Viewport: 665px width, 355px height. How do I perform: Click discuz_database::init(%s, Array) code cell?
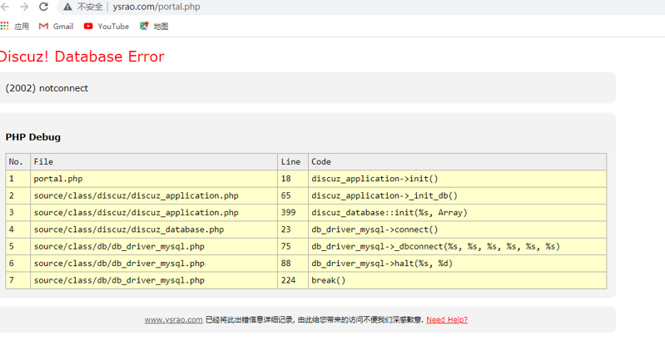pyautogui.click(x=457, y=213)
